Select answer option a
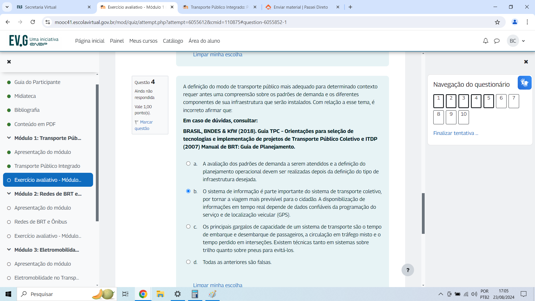This screenshot has width=535, height=301. click(x=188, y=164)
